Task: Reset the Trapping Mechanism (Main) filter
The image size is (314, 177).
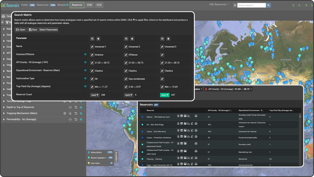Action: coord(76,114)
